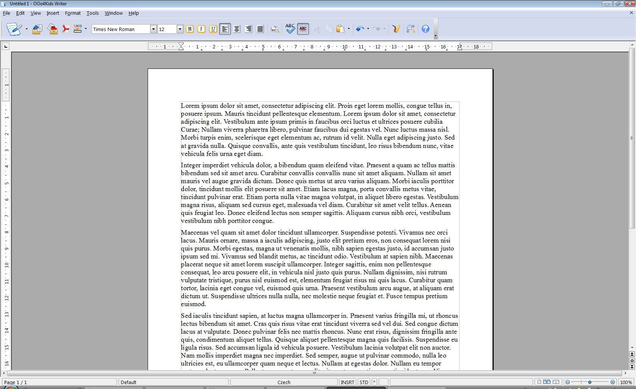Viewport: 636px width, 389px height.
Task: Click the Copy icon
Action: (329, 29)
